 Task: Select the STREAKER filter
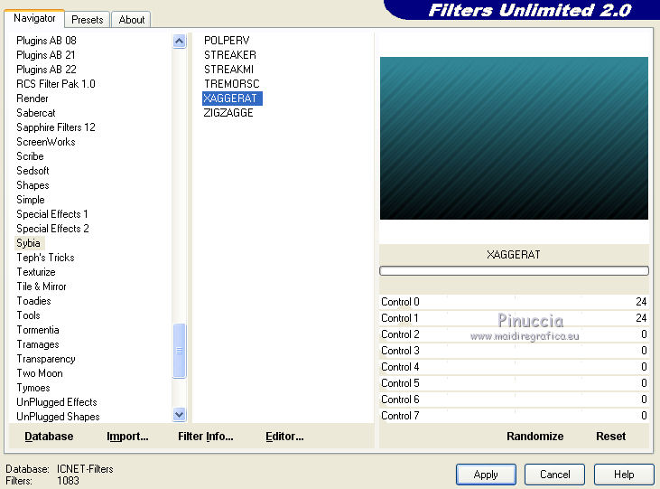tap(230, 55)
